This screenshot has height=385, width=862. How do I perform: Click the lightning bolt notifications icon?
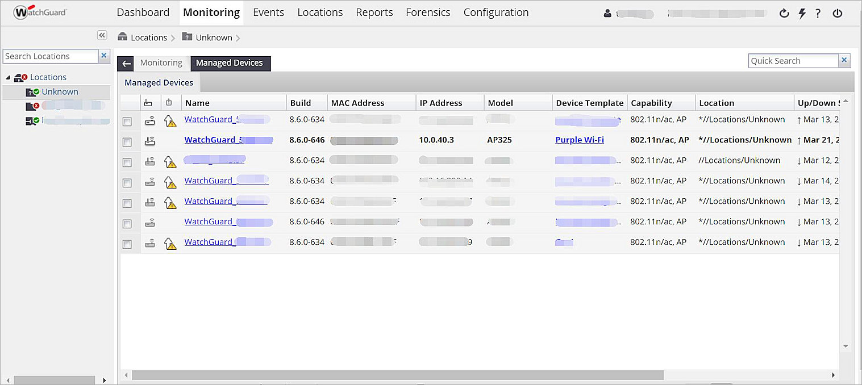pos(802,14)
